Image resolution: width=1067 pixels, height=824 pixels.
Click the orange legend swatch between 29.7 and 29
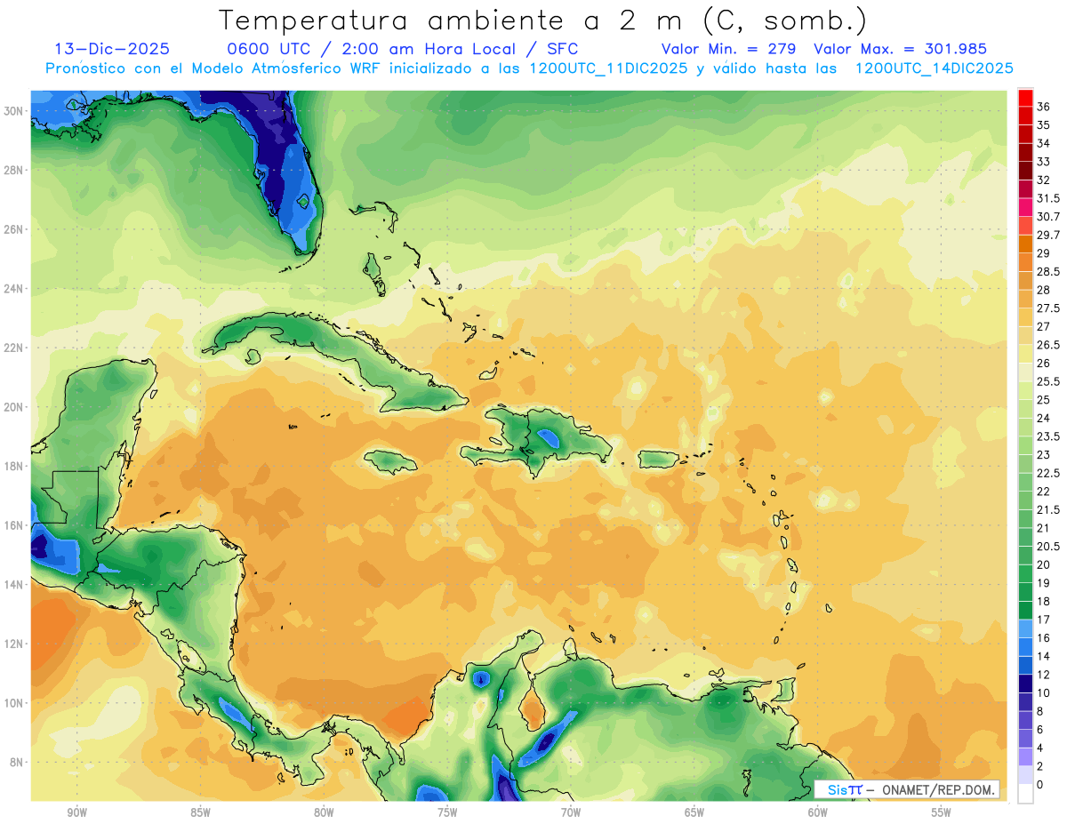click(1026, 244)
